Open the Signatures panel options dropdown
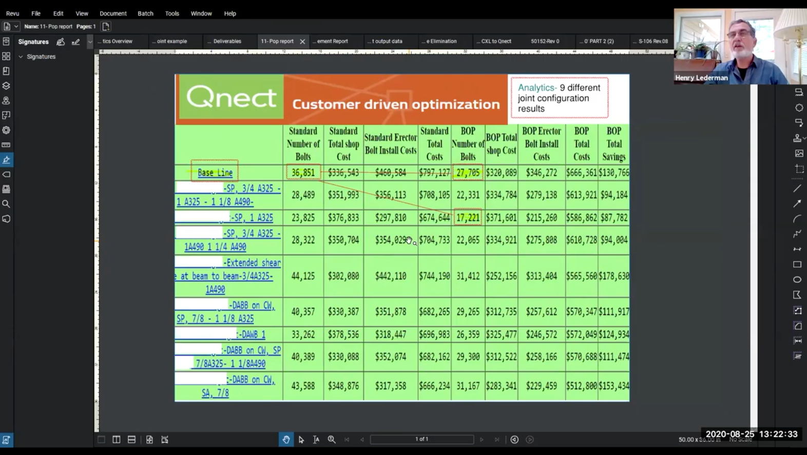The image size is (807, 455). [90, 42]
